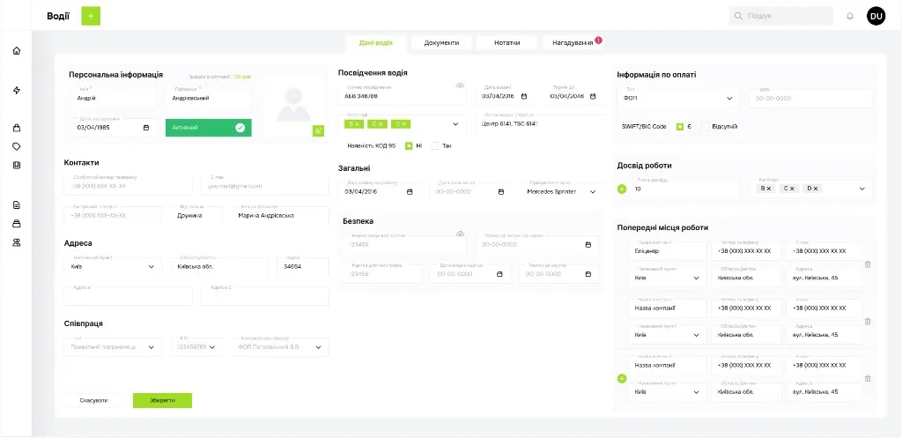Open the archive box sidebar icon

pos(17,224)
